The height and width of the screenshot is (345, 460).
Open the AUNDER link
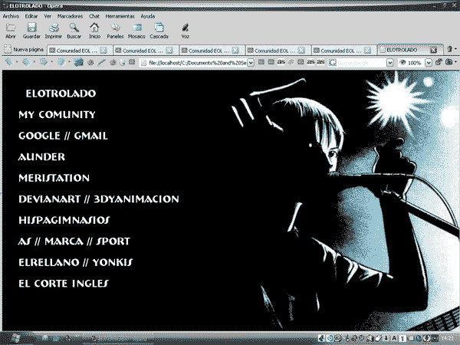pyautogui.click(x=41, y=156)
